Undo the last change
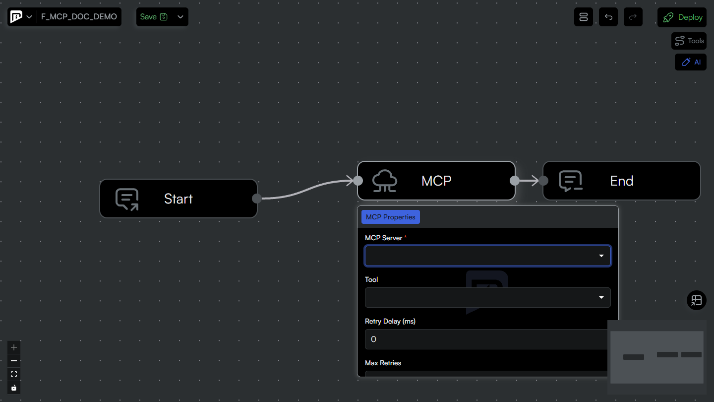This screenshot has height=402, width=714. [x=608, y=17]
